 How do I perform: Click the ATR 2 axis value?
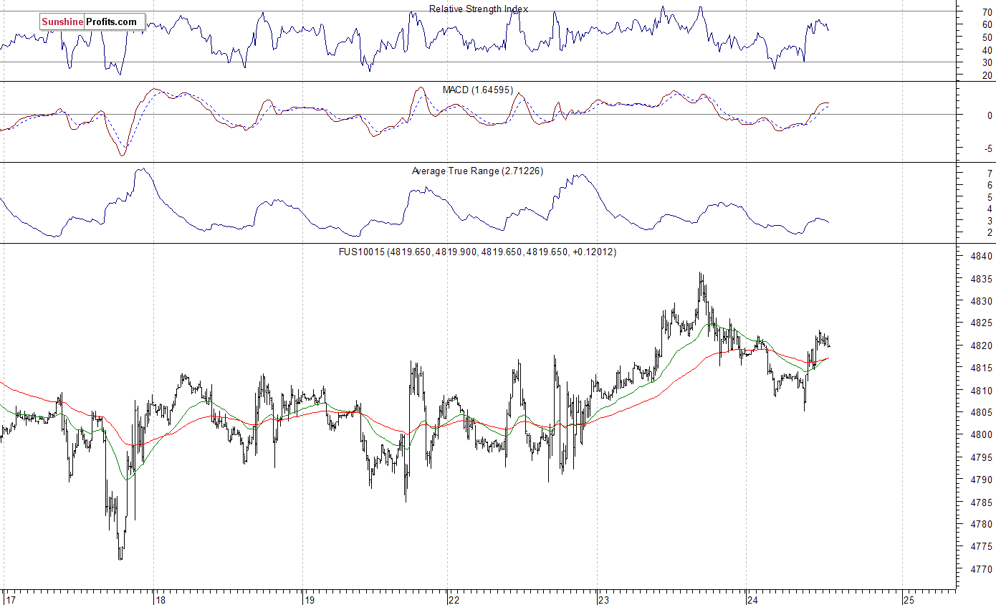pos(990,233)
